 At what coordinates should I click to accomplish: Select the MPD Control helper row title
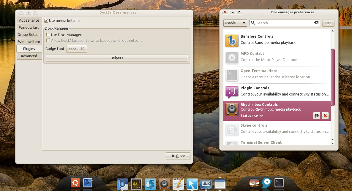(x=252, y=54)
